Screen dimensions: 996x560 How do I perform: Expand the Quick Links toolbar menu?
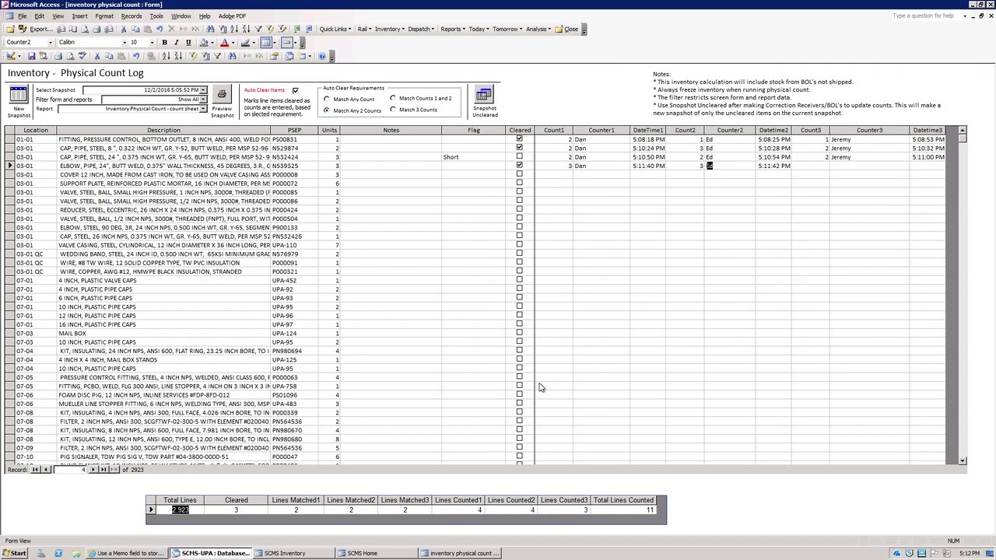[x=335, y=29]
